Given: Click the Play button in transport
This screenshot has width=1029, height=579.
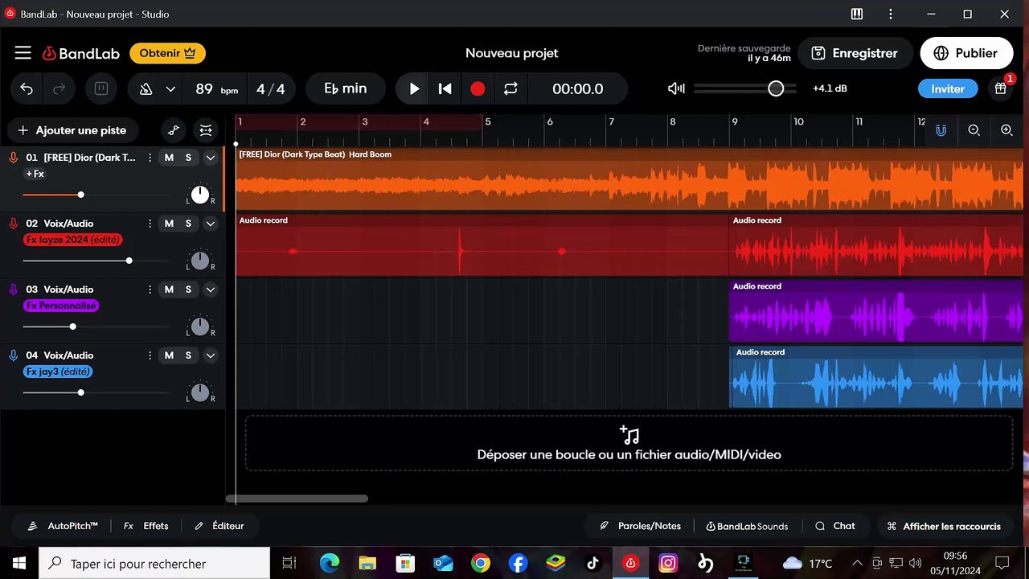Looking at the screenshot, I should click(414, 89).
